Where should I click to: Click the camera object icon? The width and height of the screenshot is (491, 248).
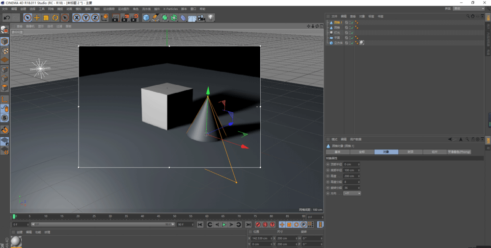pyautogui.click(x=201, y=18)
